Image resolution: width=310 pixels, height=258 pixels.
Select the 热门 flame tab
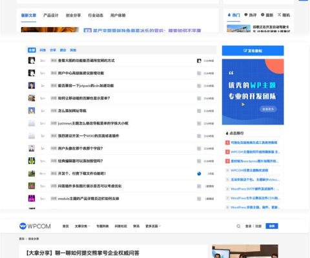tap(234, 15)
